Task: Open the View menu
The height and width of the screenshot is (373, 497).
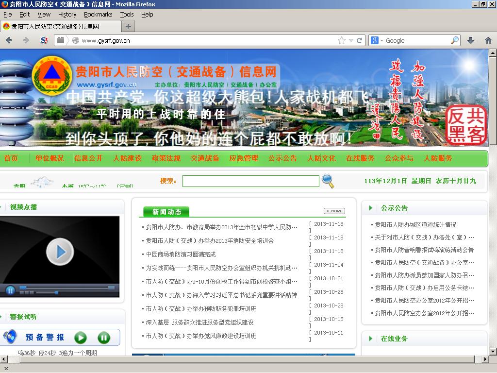Action: pyautogui.click(x=44, y=14)
